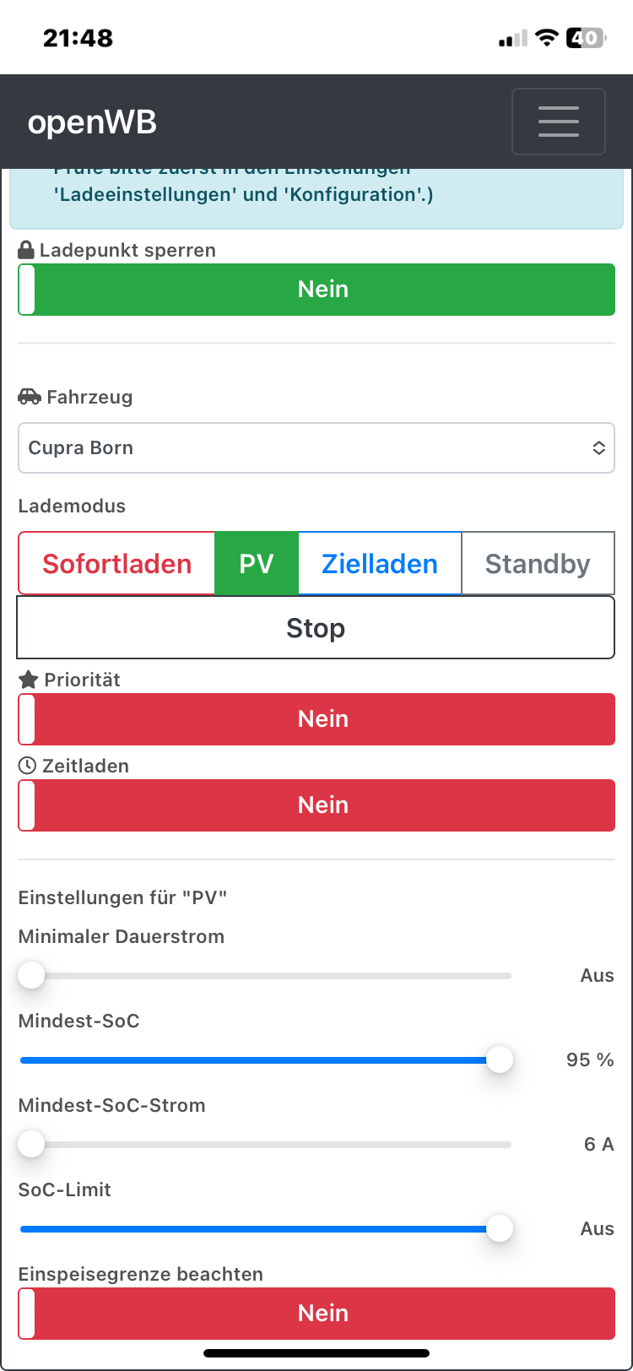This screenshot has height=1371, width=633.
Task: Tap the Wi-Fi status icon
Action: [x=548, y=38]
